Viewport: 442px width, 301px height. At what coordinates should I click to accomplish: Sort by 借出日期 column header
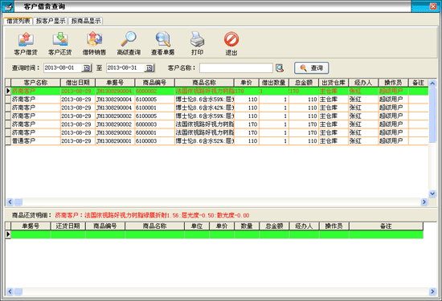78,83
